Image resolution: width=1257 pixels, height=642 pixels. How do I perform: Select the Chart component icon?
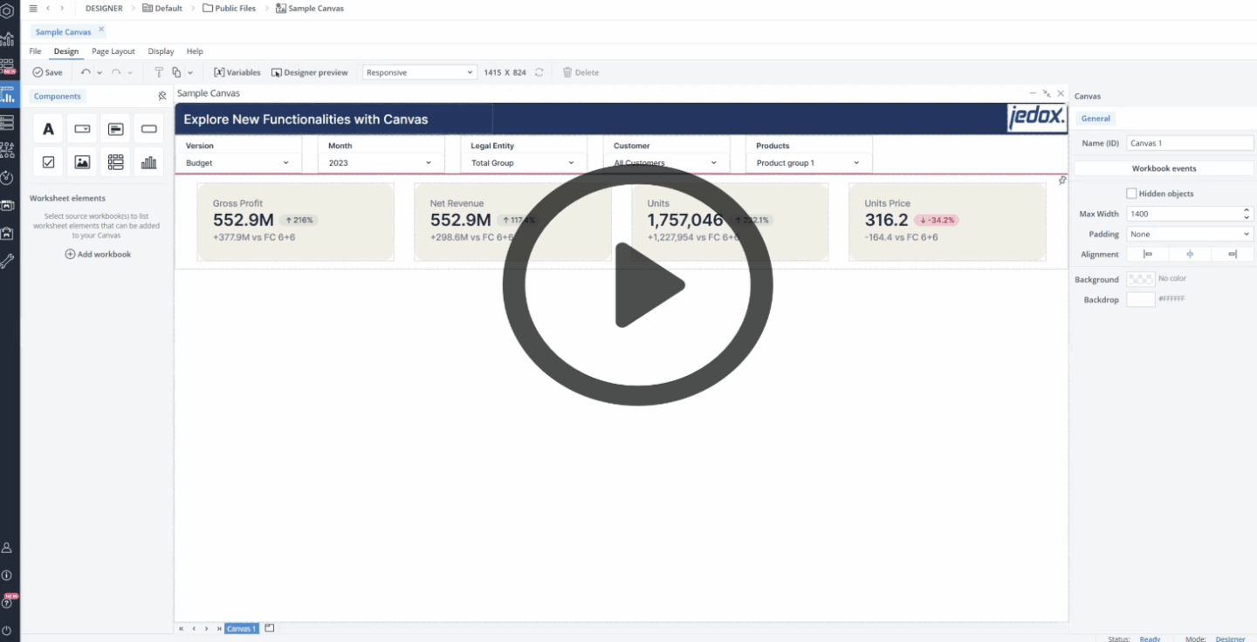tap(148, 161)
